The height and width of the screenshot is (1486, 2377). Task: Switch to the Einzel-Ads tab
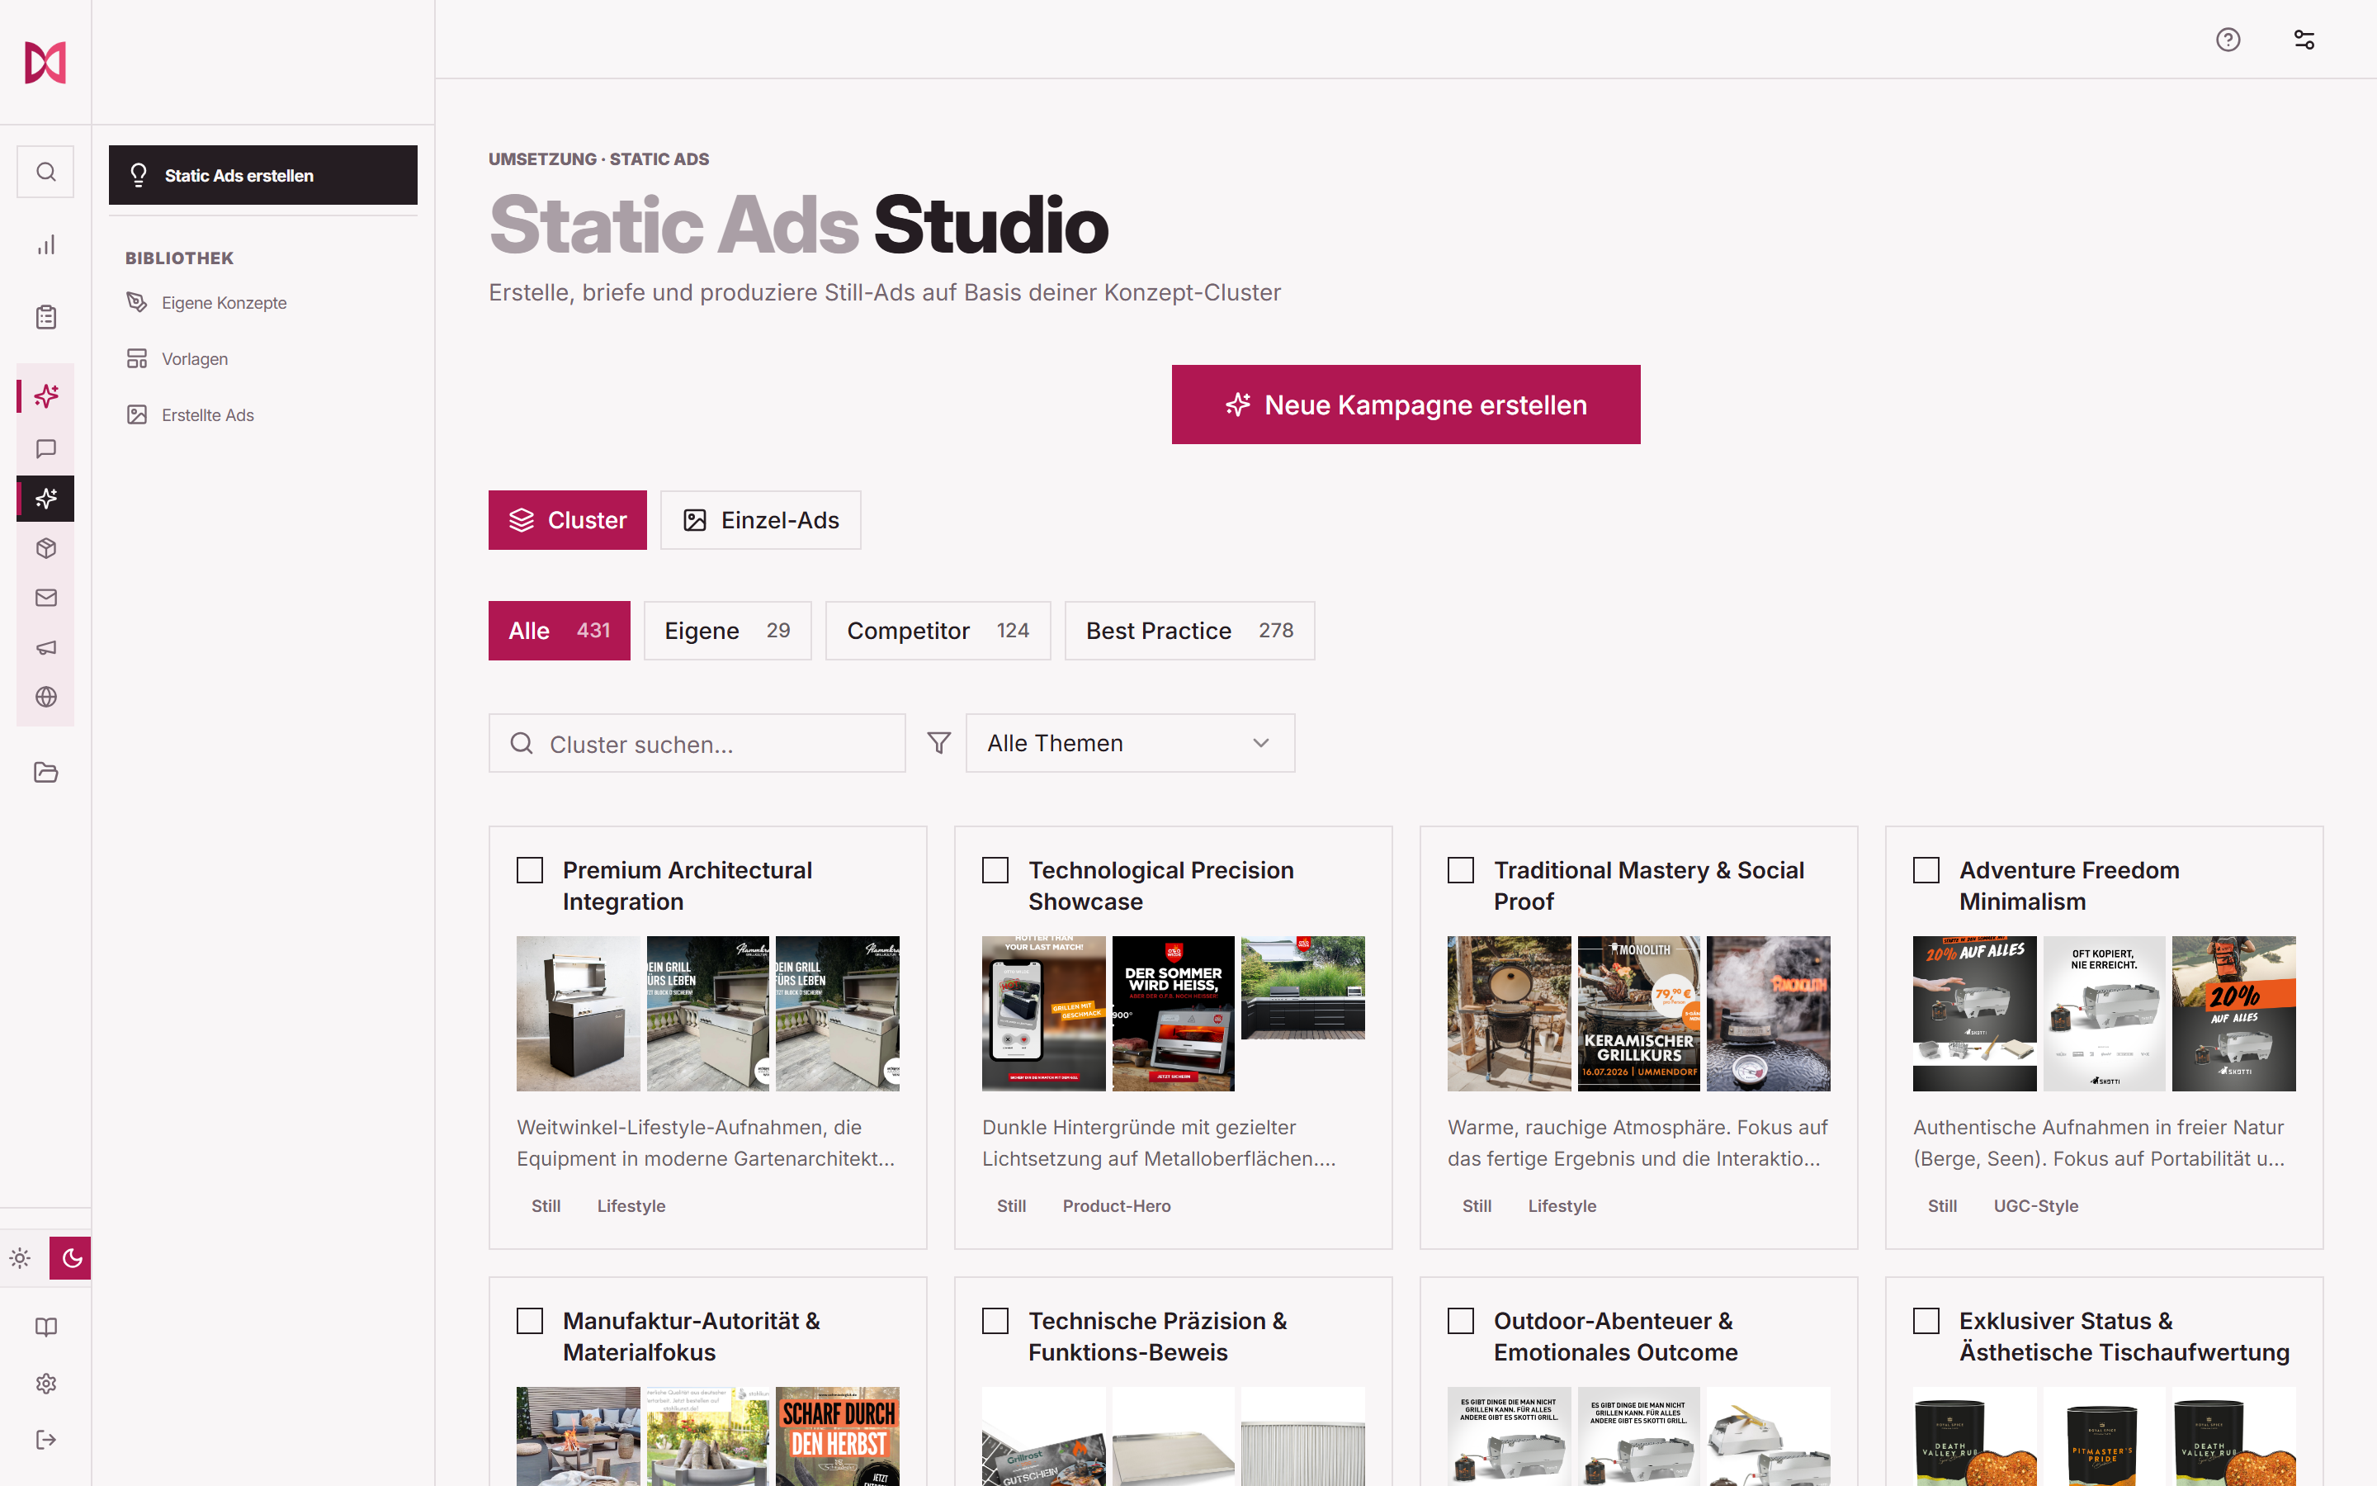761,520
